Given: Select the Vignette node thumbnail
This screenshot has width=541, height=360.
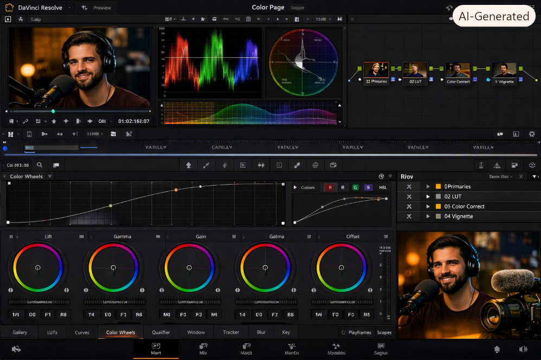Looking at the screenshot, I should [x=504, y=70].
